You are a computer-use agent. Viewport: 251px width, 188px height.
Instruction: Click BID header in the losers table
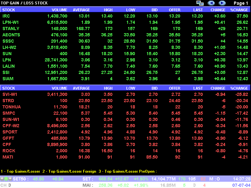coord(155,88)
